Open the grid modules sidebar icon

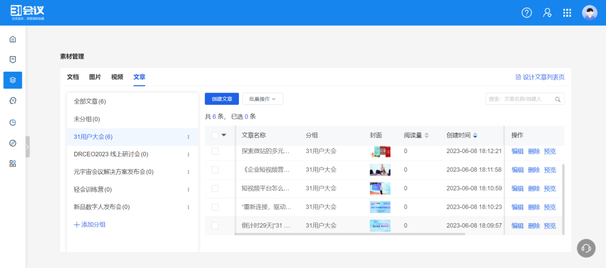tap(13, 163)
